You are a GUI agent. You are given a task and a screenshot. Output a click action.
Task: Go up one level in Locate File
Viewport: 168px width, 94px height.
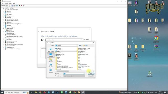82,46
